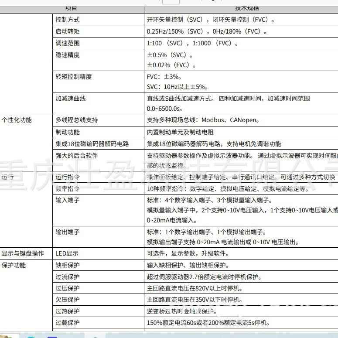Screen dimensions: 338x338
Task: Select the '0.25Hz/150%（SVC），0Hz/180%（FVC）' specification
Action: coord(207,31)
